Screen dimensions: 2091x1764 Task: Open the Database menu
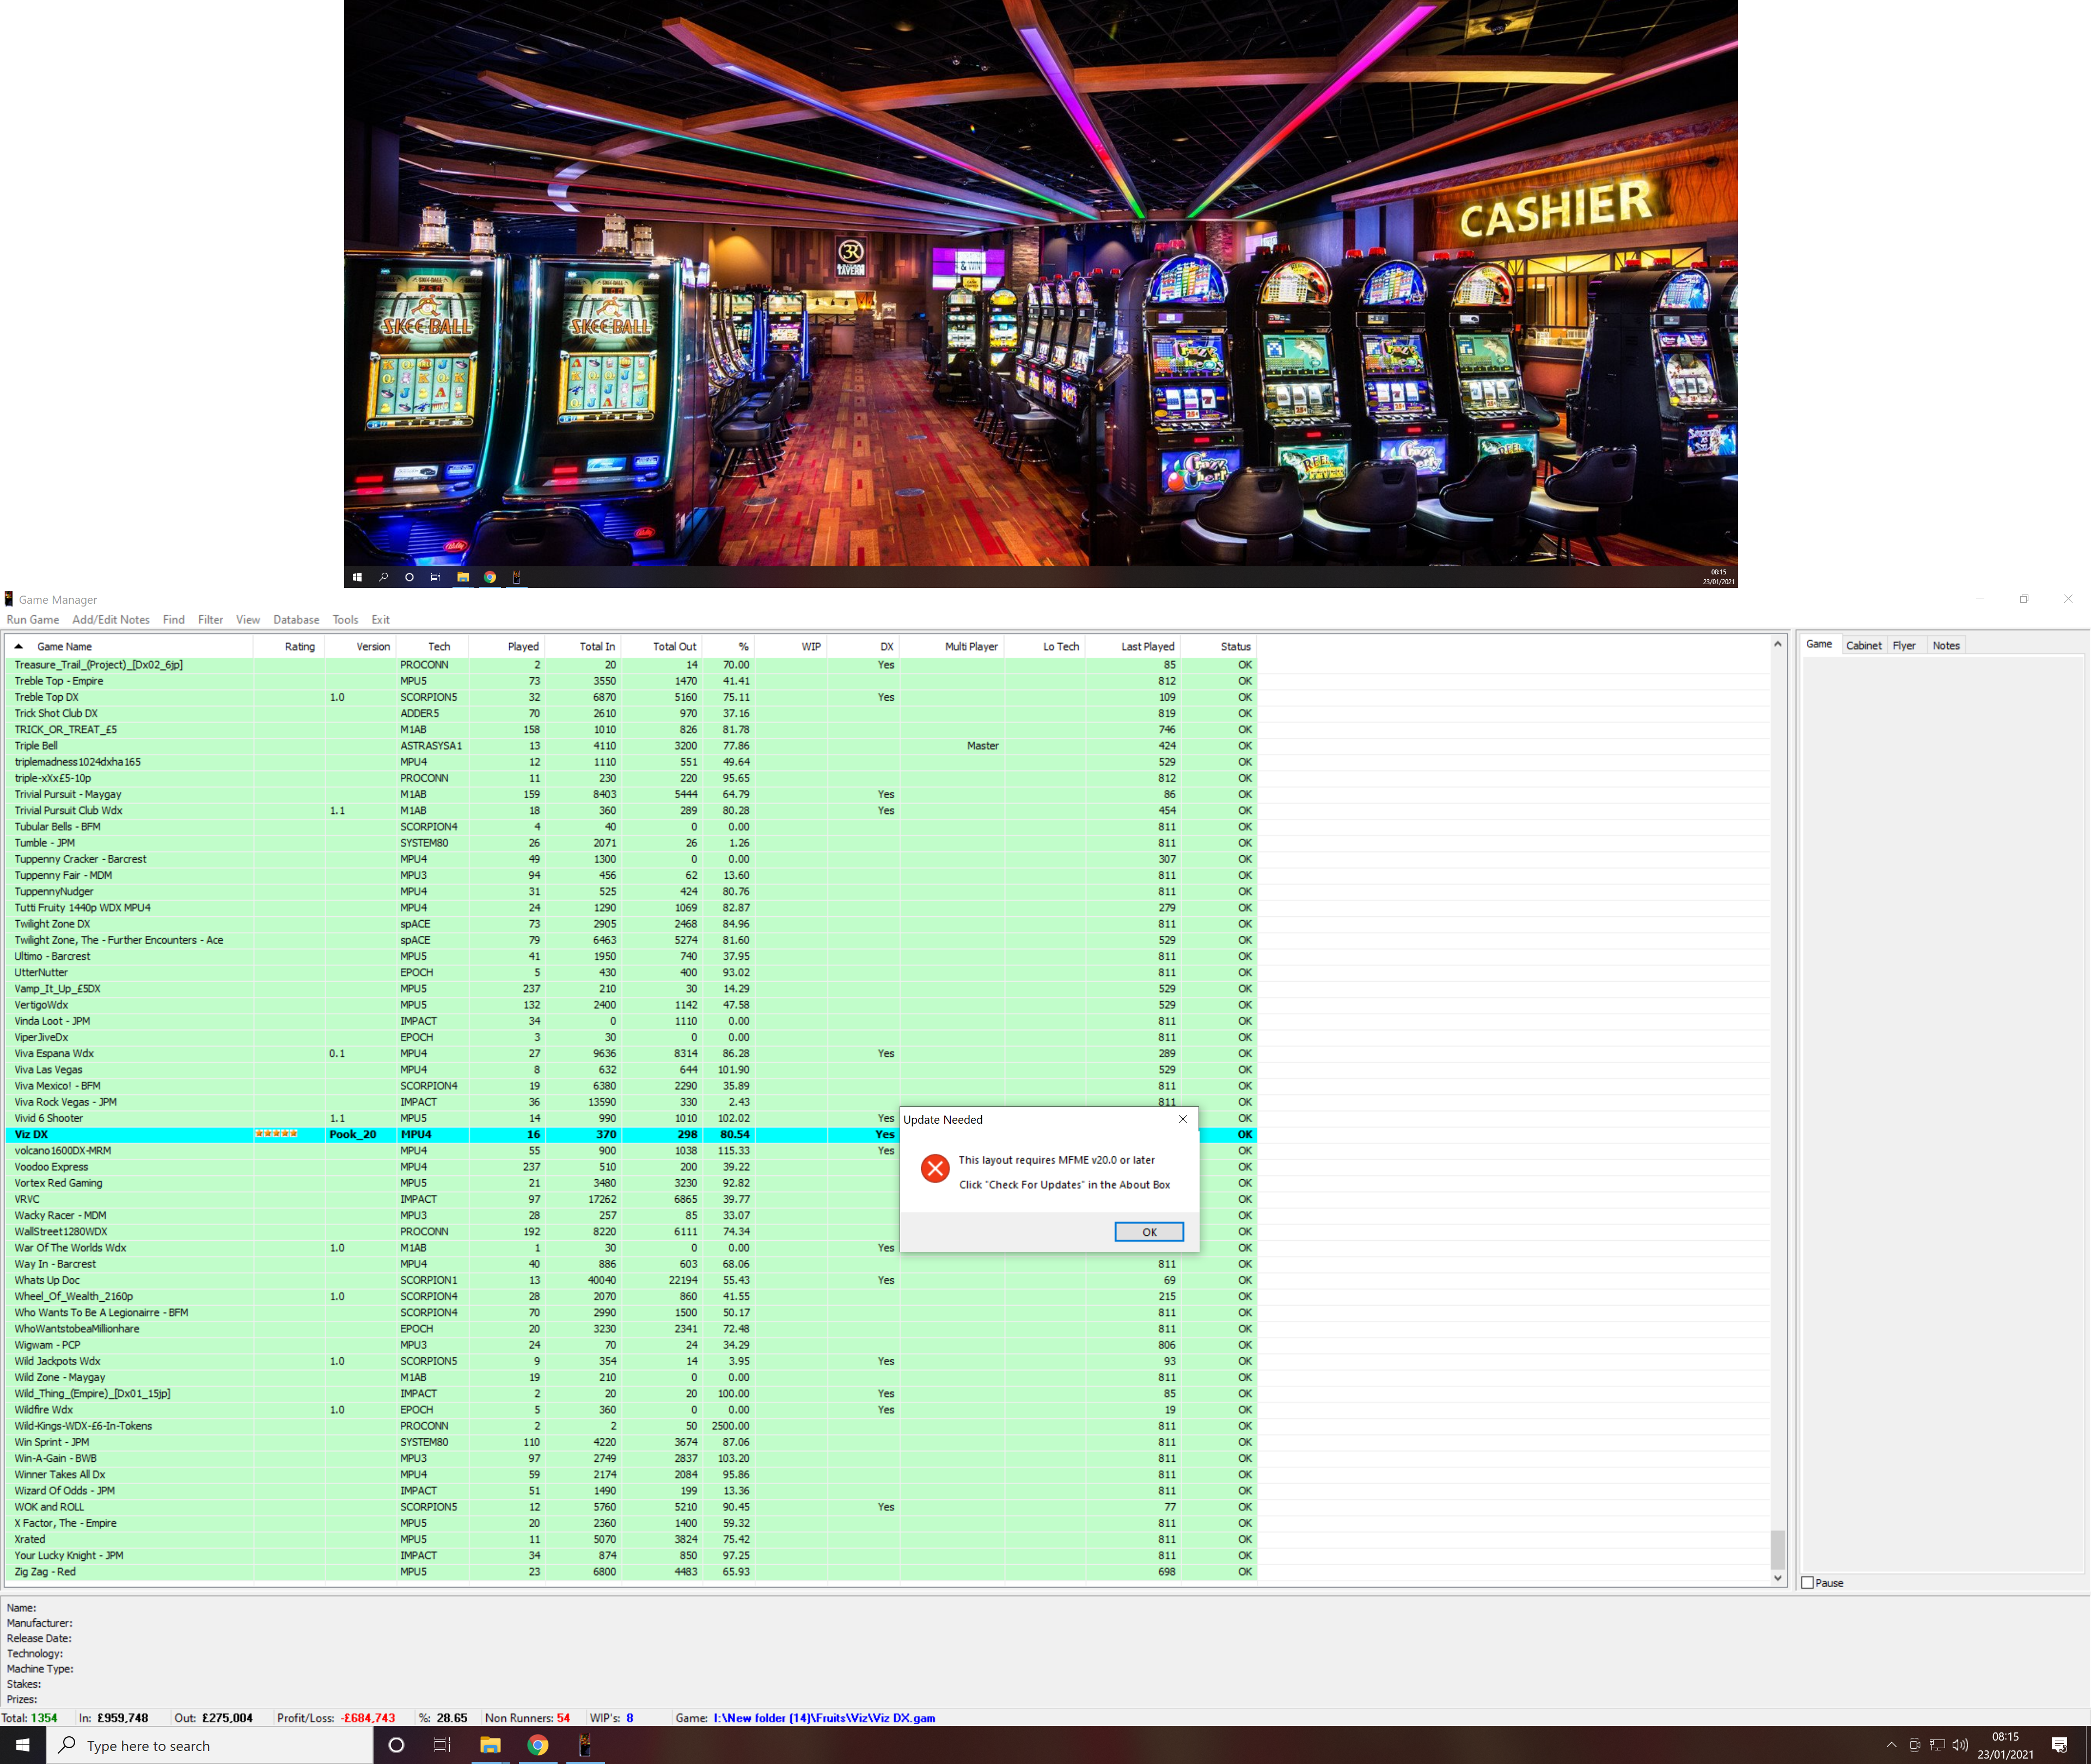[296, 620]
